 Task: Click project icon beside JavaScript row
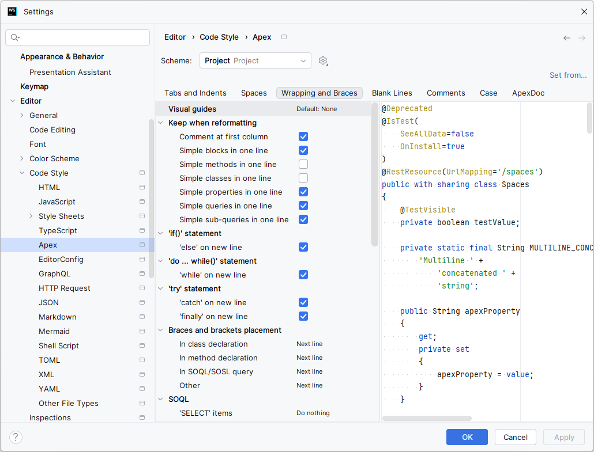(x=142, y=202)
